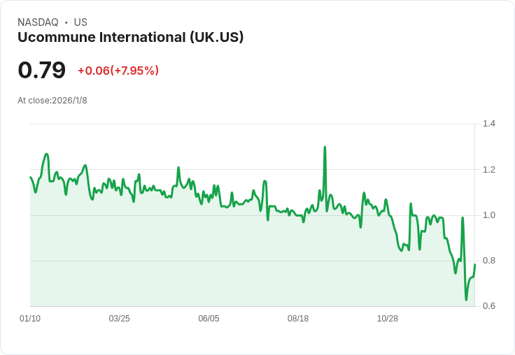Click the 06/05 date label
This screenshot has height=355, width=515.
pyautogui.click(x=209, y=319)
